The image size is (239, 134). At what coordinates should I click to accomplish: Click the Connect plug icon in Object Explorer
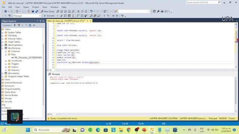[x=15, y=25]
